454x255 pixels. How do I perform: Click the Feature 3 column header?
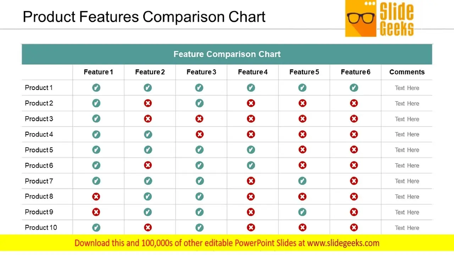[x=201, y=72]
